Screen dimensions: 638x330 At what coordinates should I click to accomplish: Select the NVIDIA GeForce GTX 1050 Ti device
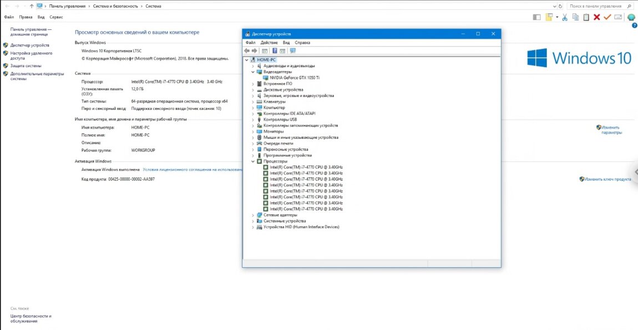[x=295, y=78]
